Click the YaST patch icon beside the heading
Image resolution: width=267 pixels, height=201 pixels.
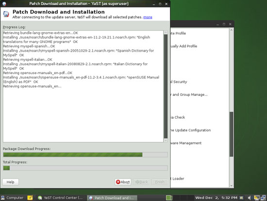6,14
